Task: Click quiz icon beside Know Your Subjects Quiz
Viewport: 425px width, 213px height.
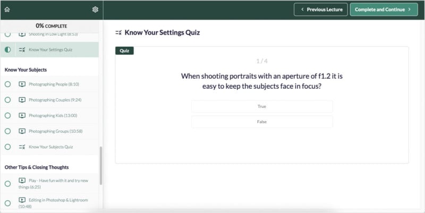Action: click(x=22, y=147)
